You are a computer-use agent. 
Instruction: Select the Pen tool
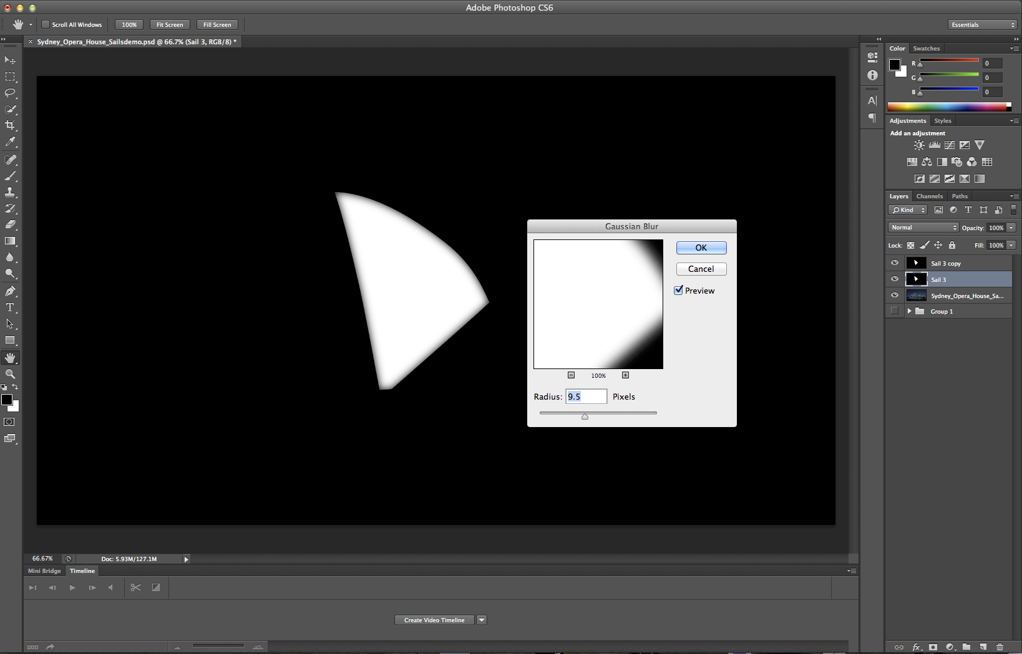pyautogui.click(x=10, y=291)
